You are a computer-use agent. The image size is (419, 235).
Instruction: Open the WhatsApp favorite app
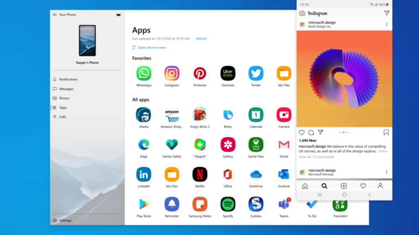(x=144, y=73)
